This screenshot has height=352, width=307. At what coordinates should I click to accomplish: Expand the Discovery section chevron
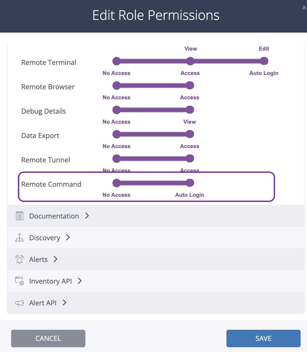[68, 237]
